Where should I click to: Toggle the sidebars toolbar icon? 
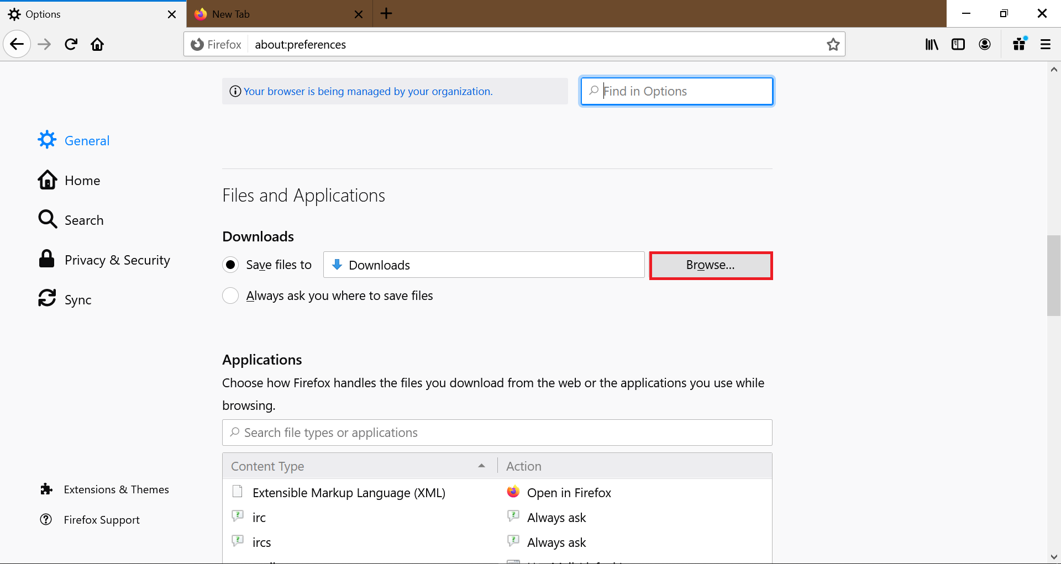click(958, 44)
